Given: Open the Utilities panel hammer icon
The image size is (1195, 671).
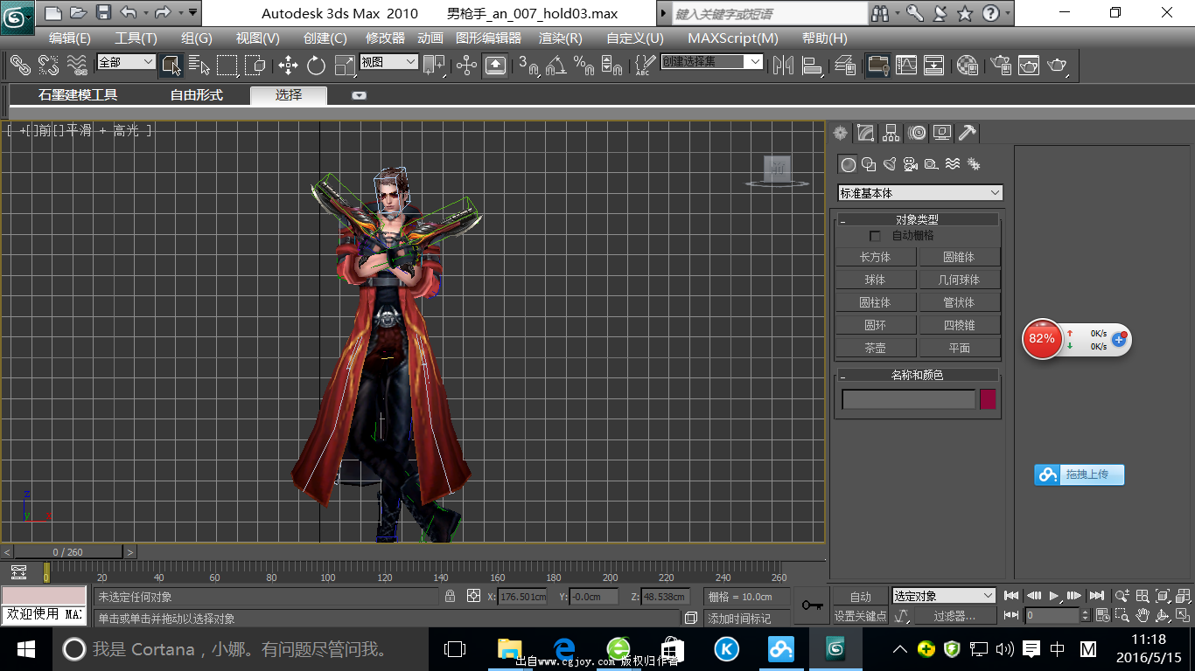Looking at the screenshot, I should coord(967,133).
